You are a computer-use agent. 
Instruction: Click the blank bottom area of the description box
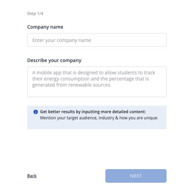coord(97,92)
